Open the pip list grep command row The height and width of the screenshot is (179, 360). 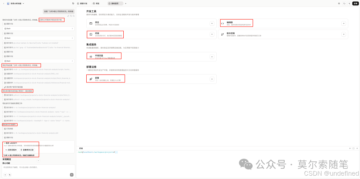(38, 48)
